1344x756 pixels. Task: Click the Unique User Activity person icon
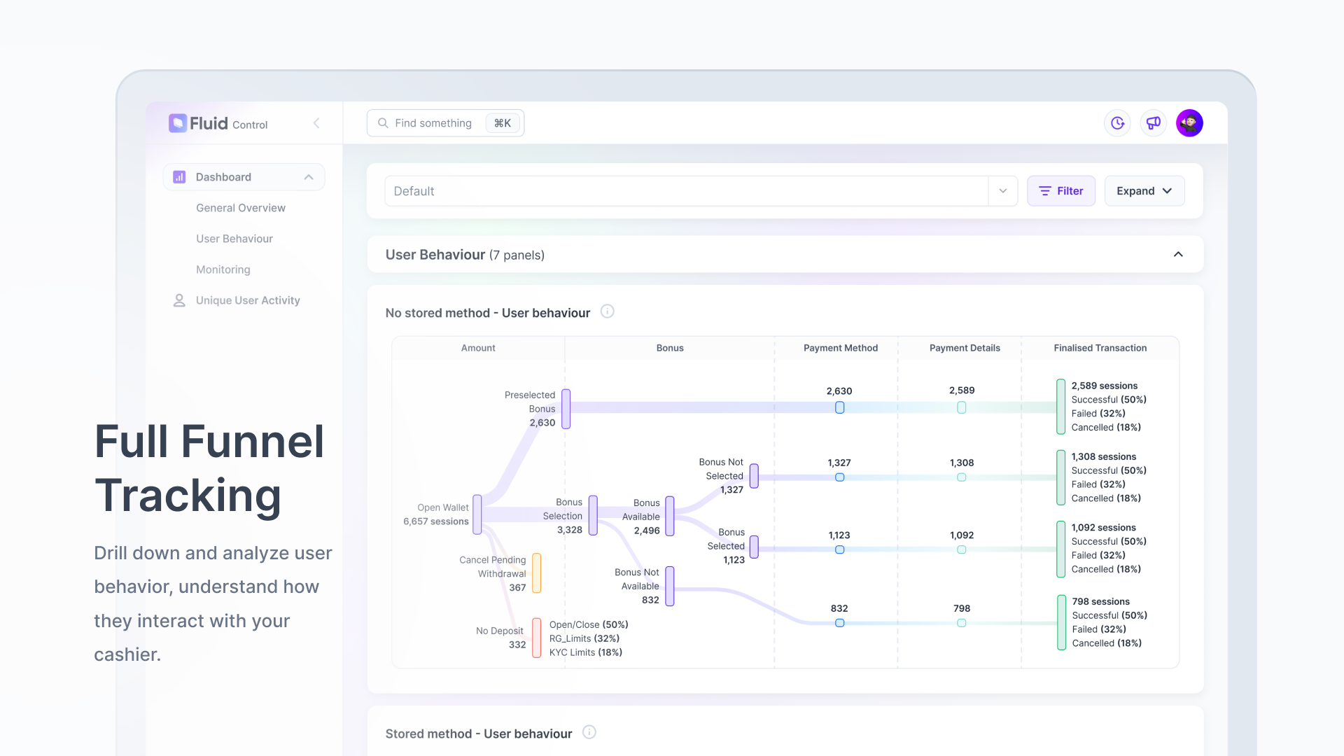(179, 300)
